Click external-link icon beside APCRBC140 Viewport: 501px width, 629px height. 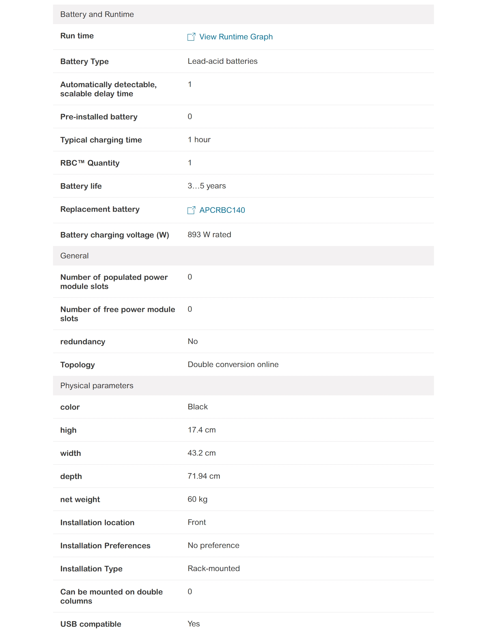click(x=191, y=210)
